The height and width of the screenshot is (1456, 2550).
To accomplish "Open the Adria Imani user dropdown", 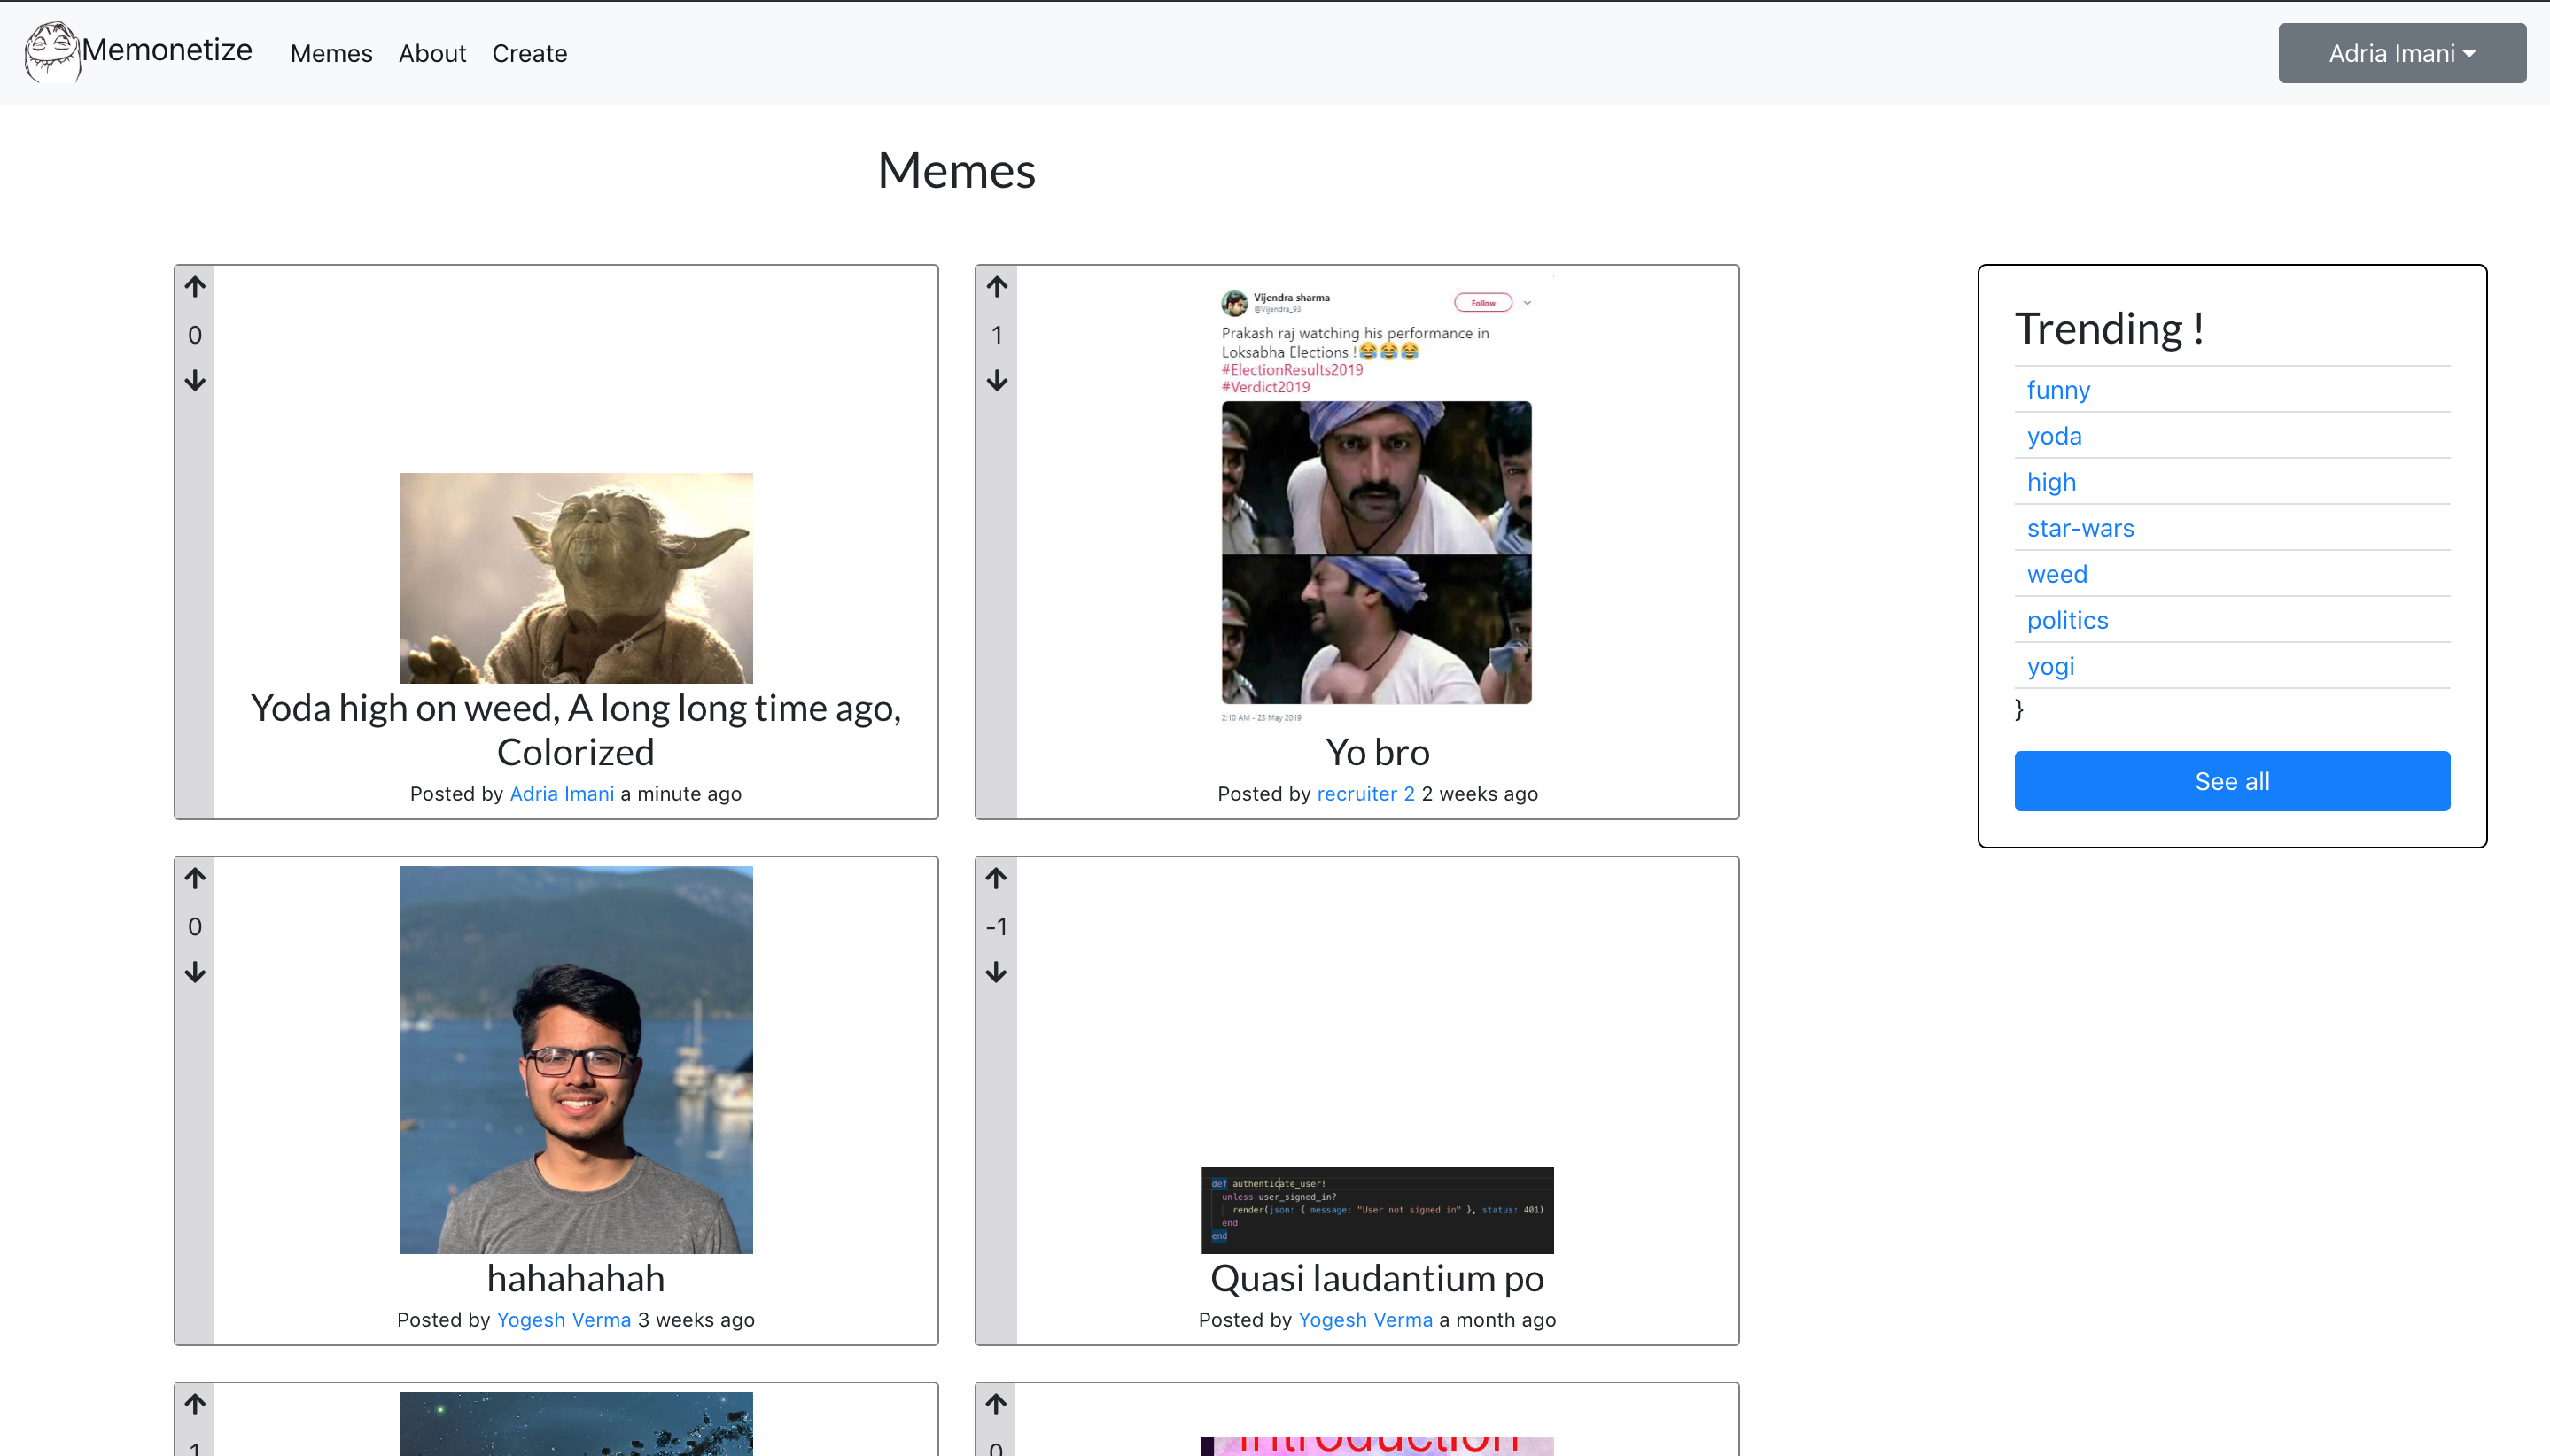I will 2401,53.
